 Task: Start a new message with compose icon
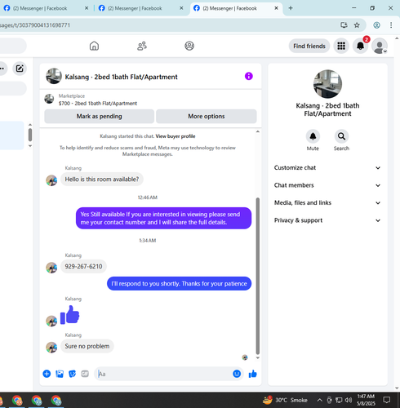tap(20, 69)
